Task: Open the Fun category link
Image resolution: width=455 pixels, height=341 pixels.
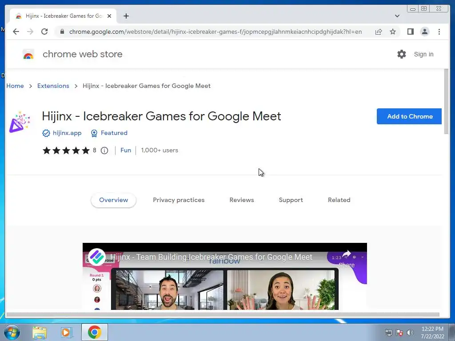Action: tap(126, 150)
